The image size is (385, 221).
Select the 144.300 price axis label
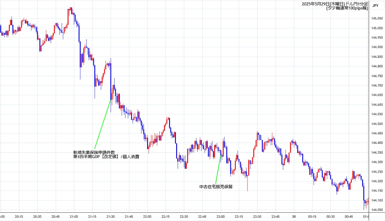point(377,162)
